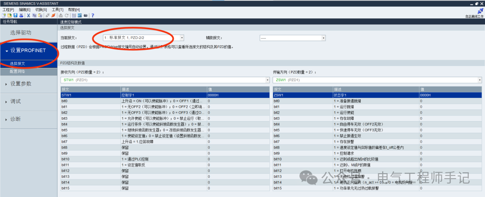Screen dimensions: 485x197
Task: Click the blue question mark help icon
Action: [x=93, y=15]
